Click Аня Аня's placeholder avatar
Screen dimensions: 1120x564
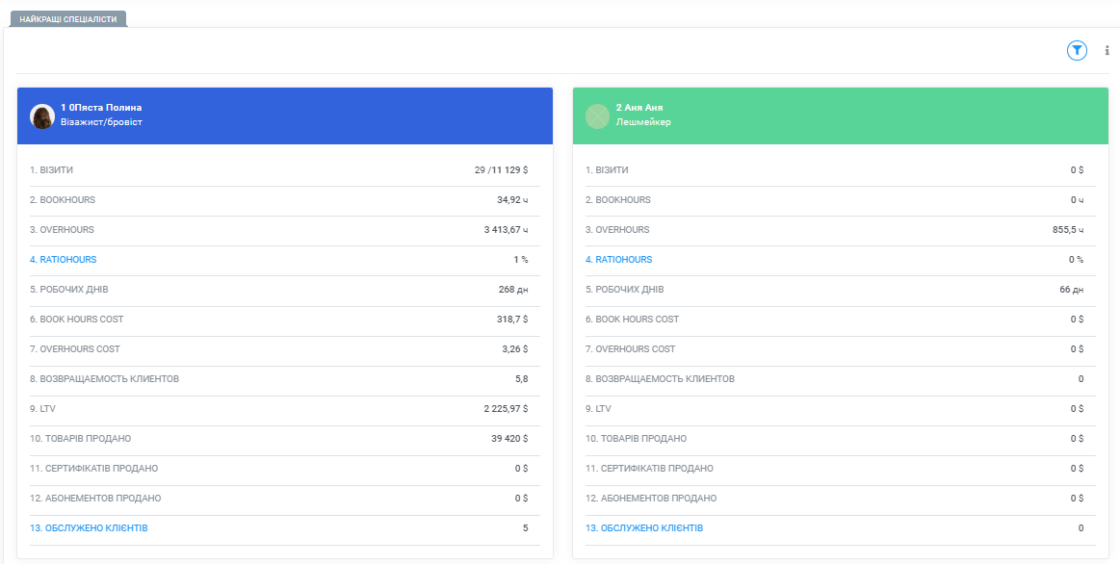[597, 115]
